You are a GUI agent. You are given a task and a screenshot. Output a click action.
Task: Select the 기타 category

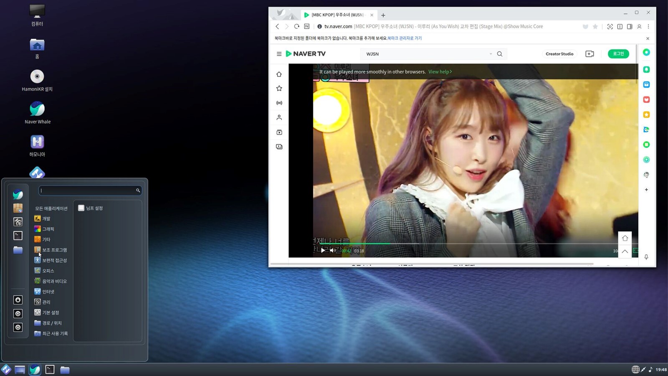pos(42,239)
